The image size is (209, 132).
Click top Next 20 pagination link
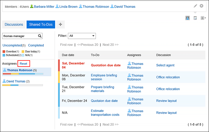[111, 45]
